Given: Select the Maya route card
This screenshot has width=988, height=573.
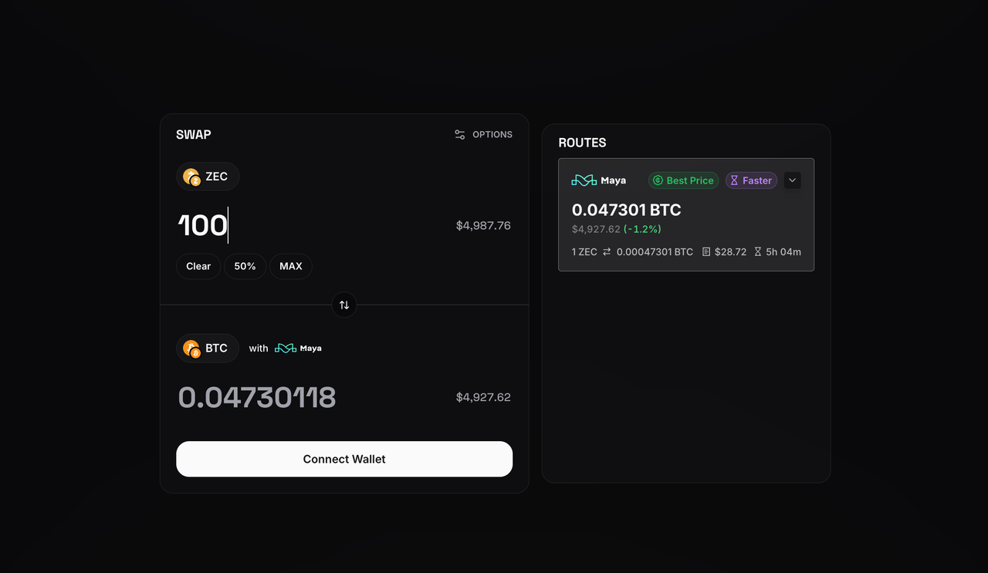Looking at the screenshot, I should coord(686,214).
